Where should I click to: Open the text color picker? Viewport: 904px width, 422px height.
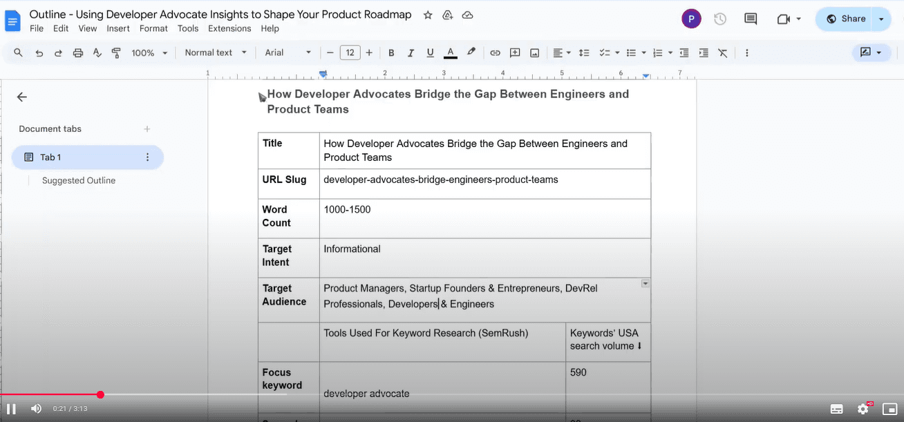(450, 52)
